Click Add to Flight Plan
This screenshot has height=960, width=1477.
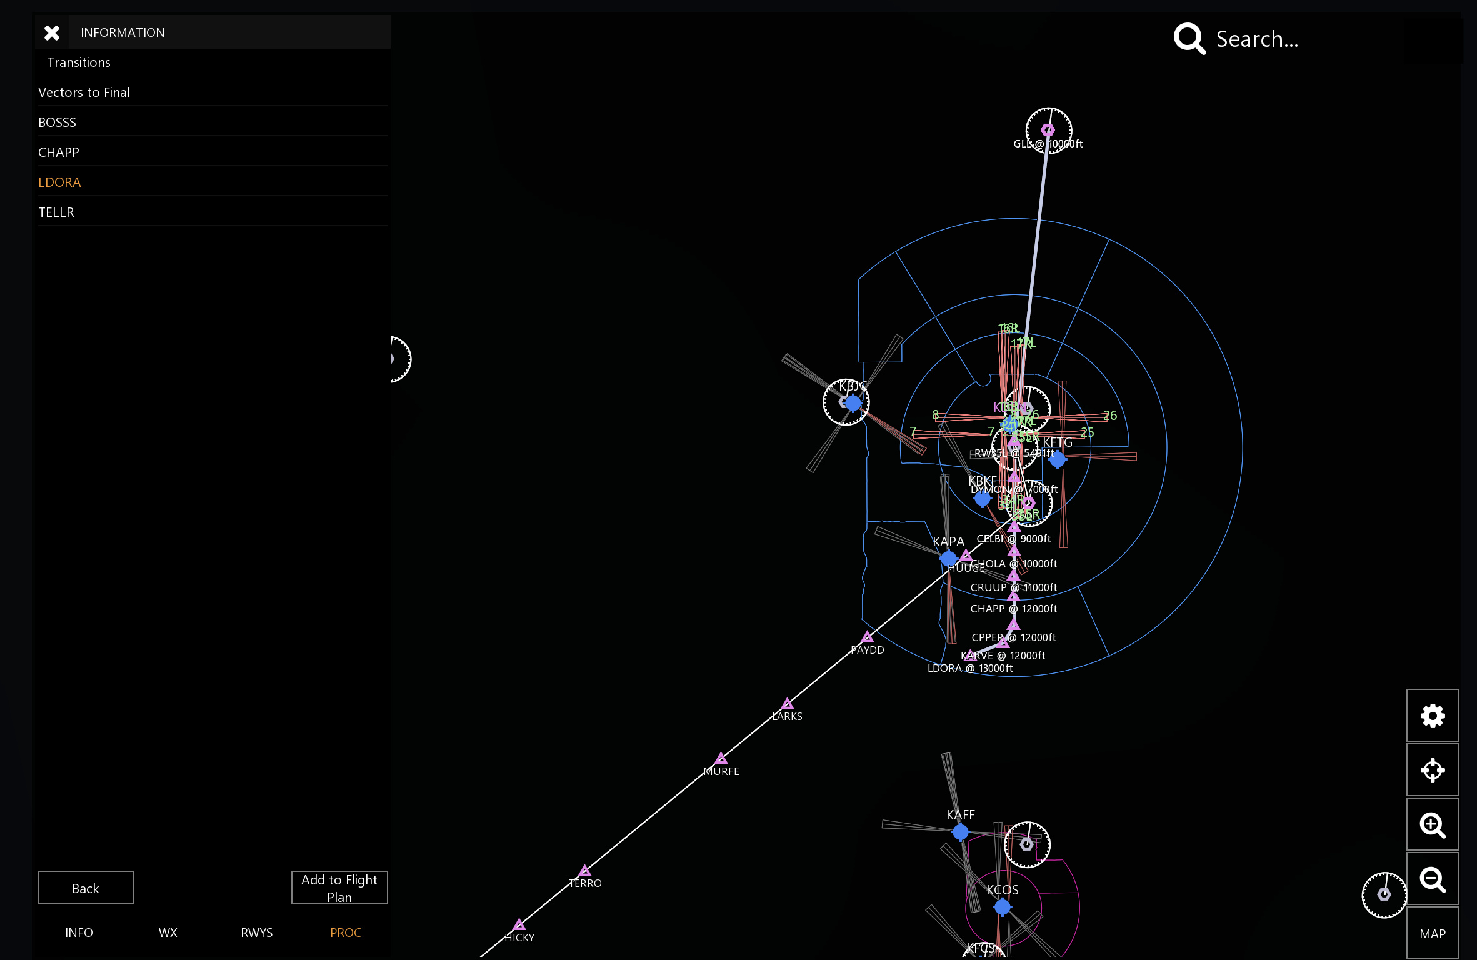tap(339, 887)
